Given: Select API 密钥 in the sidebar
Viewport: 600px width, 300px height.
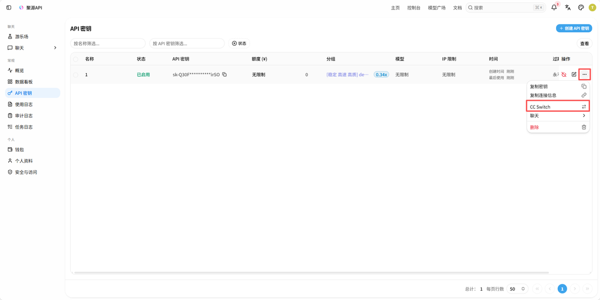Looking at the screenshot, I should (x=33, y=93).
